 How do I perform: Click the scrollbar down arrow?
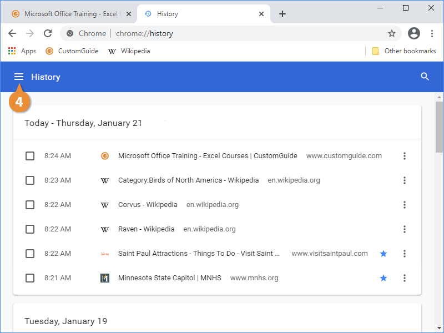click(439, 329)
